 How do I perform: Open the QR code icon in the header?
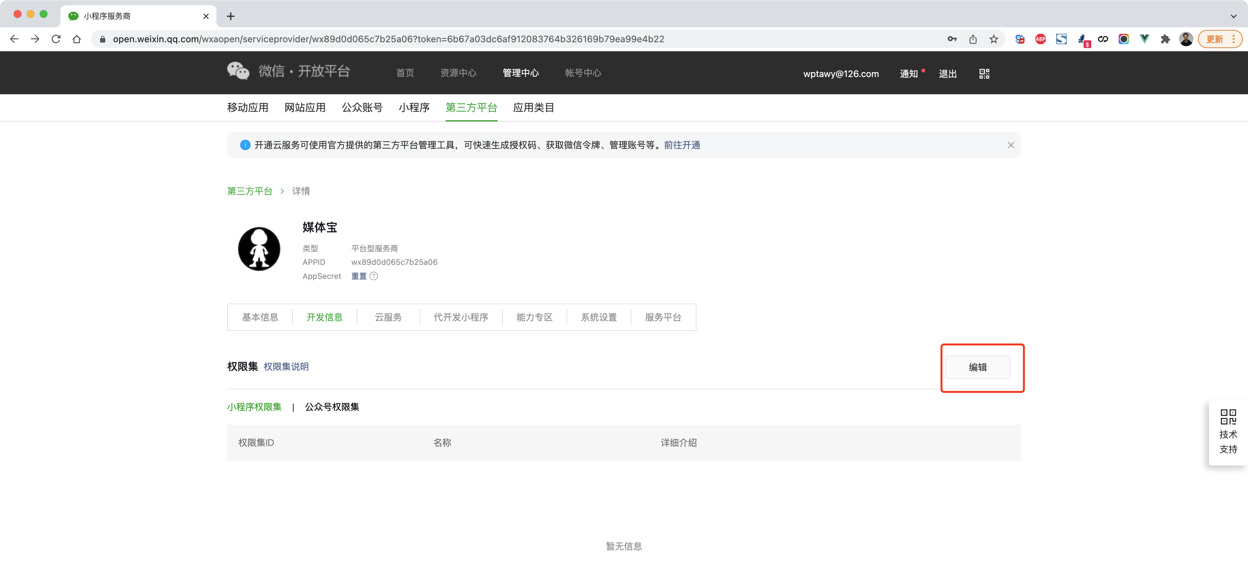click(x=984, y=73)
